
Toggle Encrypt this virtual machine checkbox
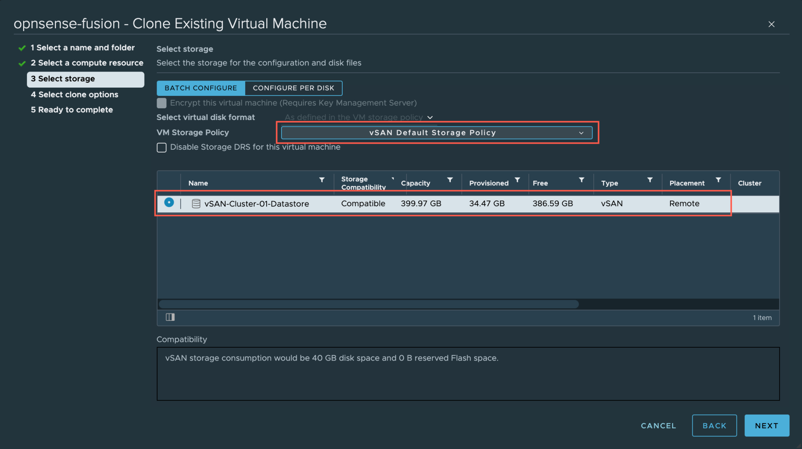pos(161,103)
